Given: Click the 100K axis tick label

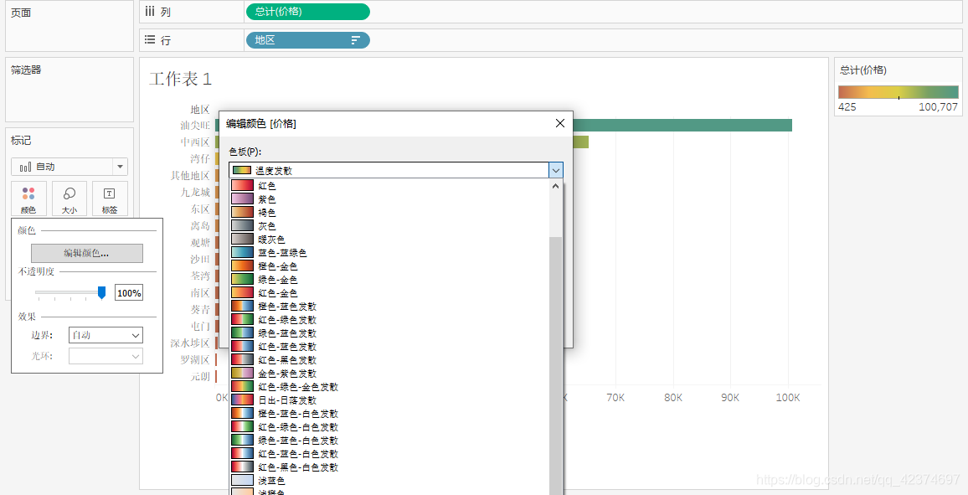Looking at the screenshot, I should 788,398.
